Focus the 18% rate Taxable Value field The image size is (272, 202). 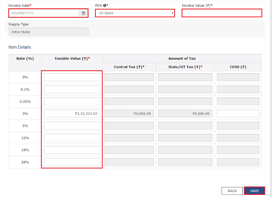(72, 150)
